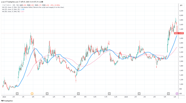Click the orange S split marker near April
The height and width of the screenshot is (103, 186).
tap(32, 94)
